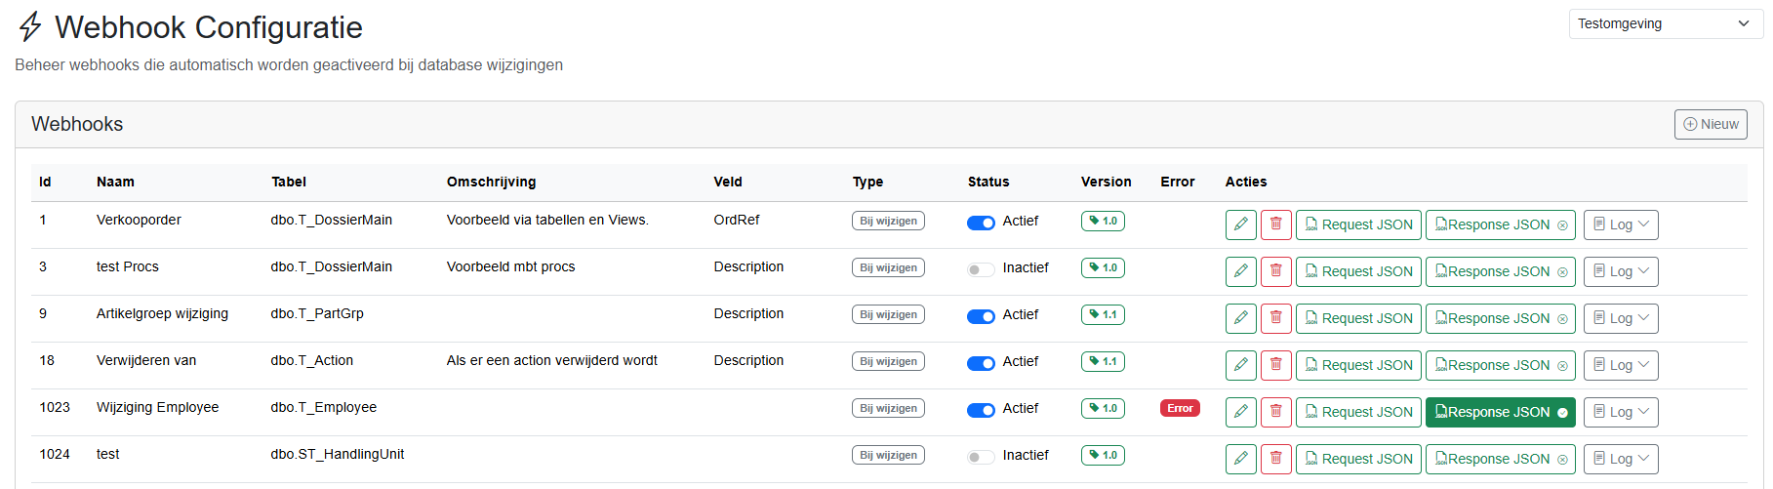This screenshot has width=1773, height=489.
Task: Open Request JSON for Artikelgroep wijziging
Action: pyautogui.click(x=1358, y=318)
